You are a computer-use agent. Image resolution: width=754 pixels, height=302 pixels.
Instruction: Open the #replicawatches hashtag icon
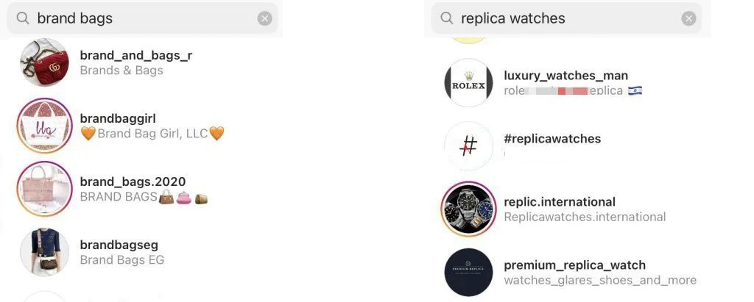click(468, 145)
